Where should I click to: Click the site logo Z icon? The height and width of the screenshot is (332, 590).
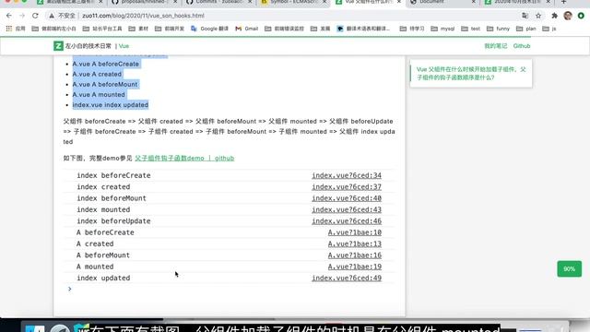[x=58, y=46]
